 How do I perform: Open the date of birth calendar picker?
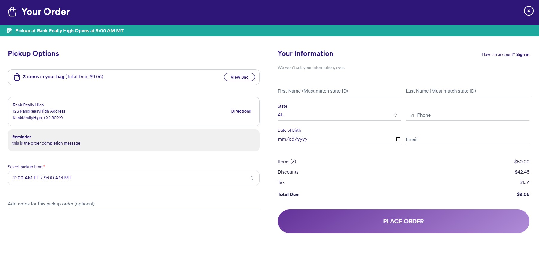click(398, 139)
